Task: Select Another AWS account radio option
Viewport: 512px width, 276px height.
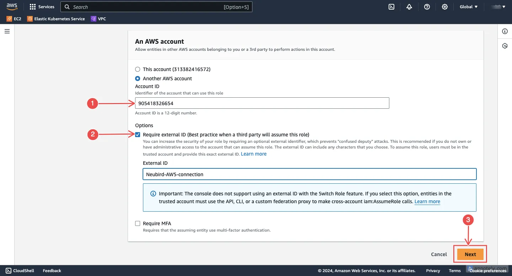Action: point(138,79)
